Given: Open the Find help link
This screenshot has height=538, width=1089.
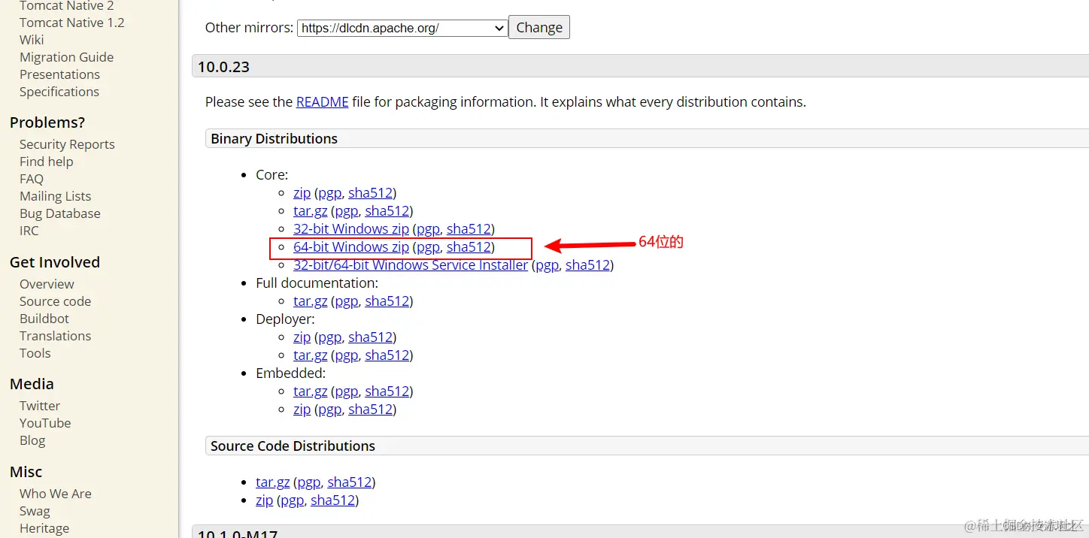Looking at the screenshot, I should pyautogui.click(x=46, y=162).
